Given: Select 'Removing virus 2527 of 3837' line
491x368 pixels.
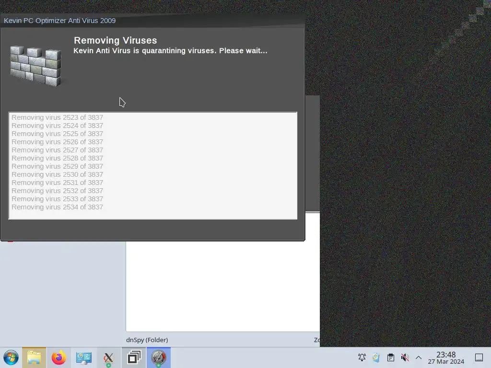Looking at the screenshot, I should [58, 150].
